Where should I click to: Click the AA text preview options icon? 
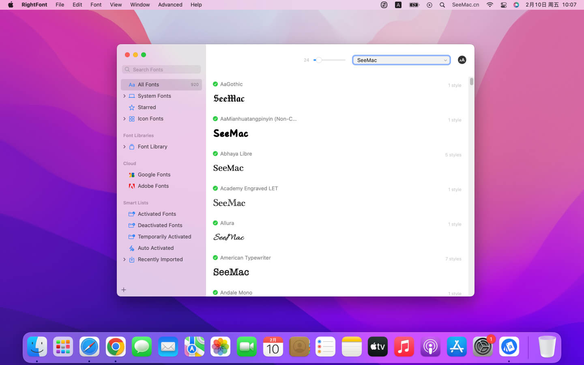(x=462, y=60)
